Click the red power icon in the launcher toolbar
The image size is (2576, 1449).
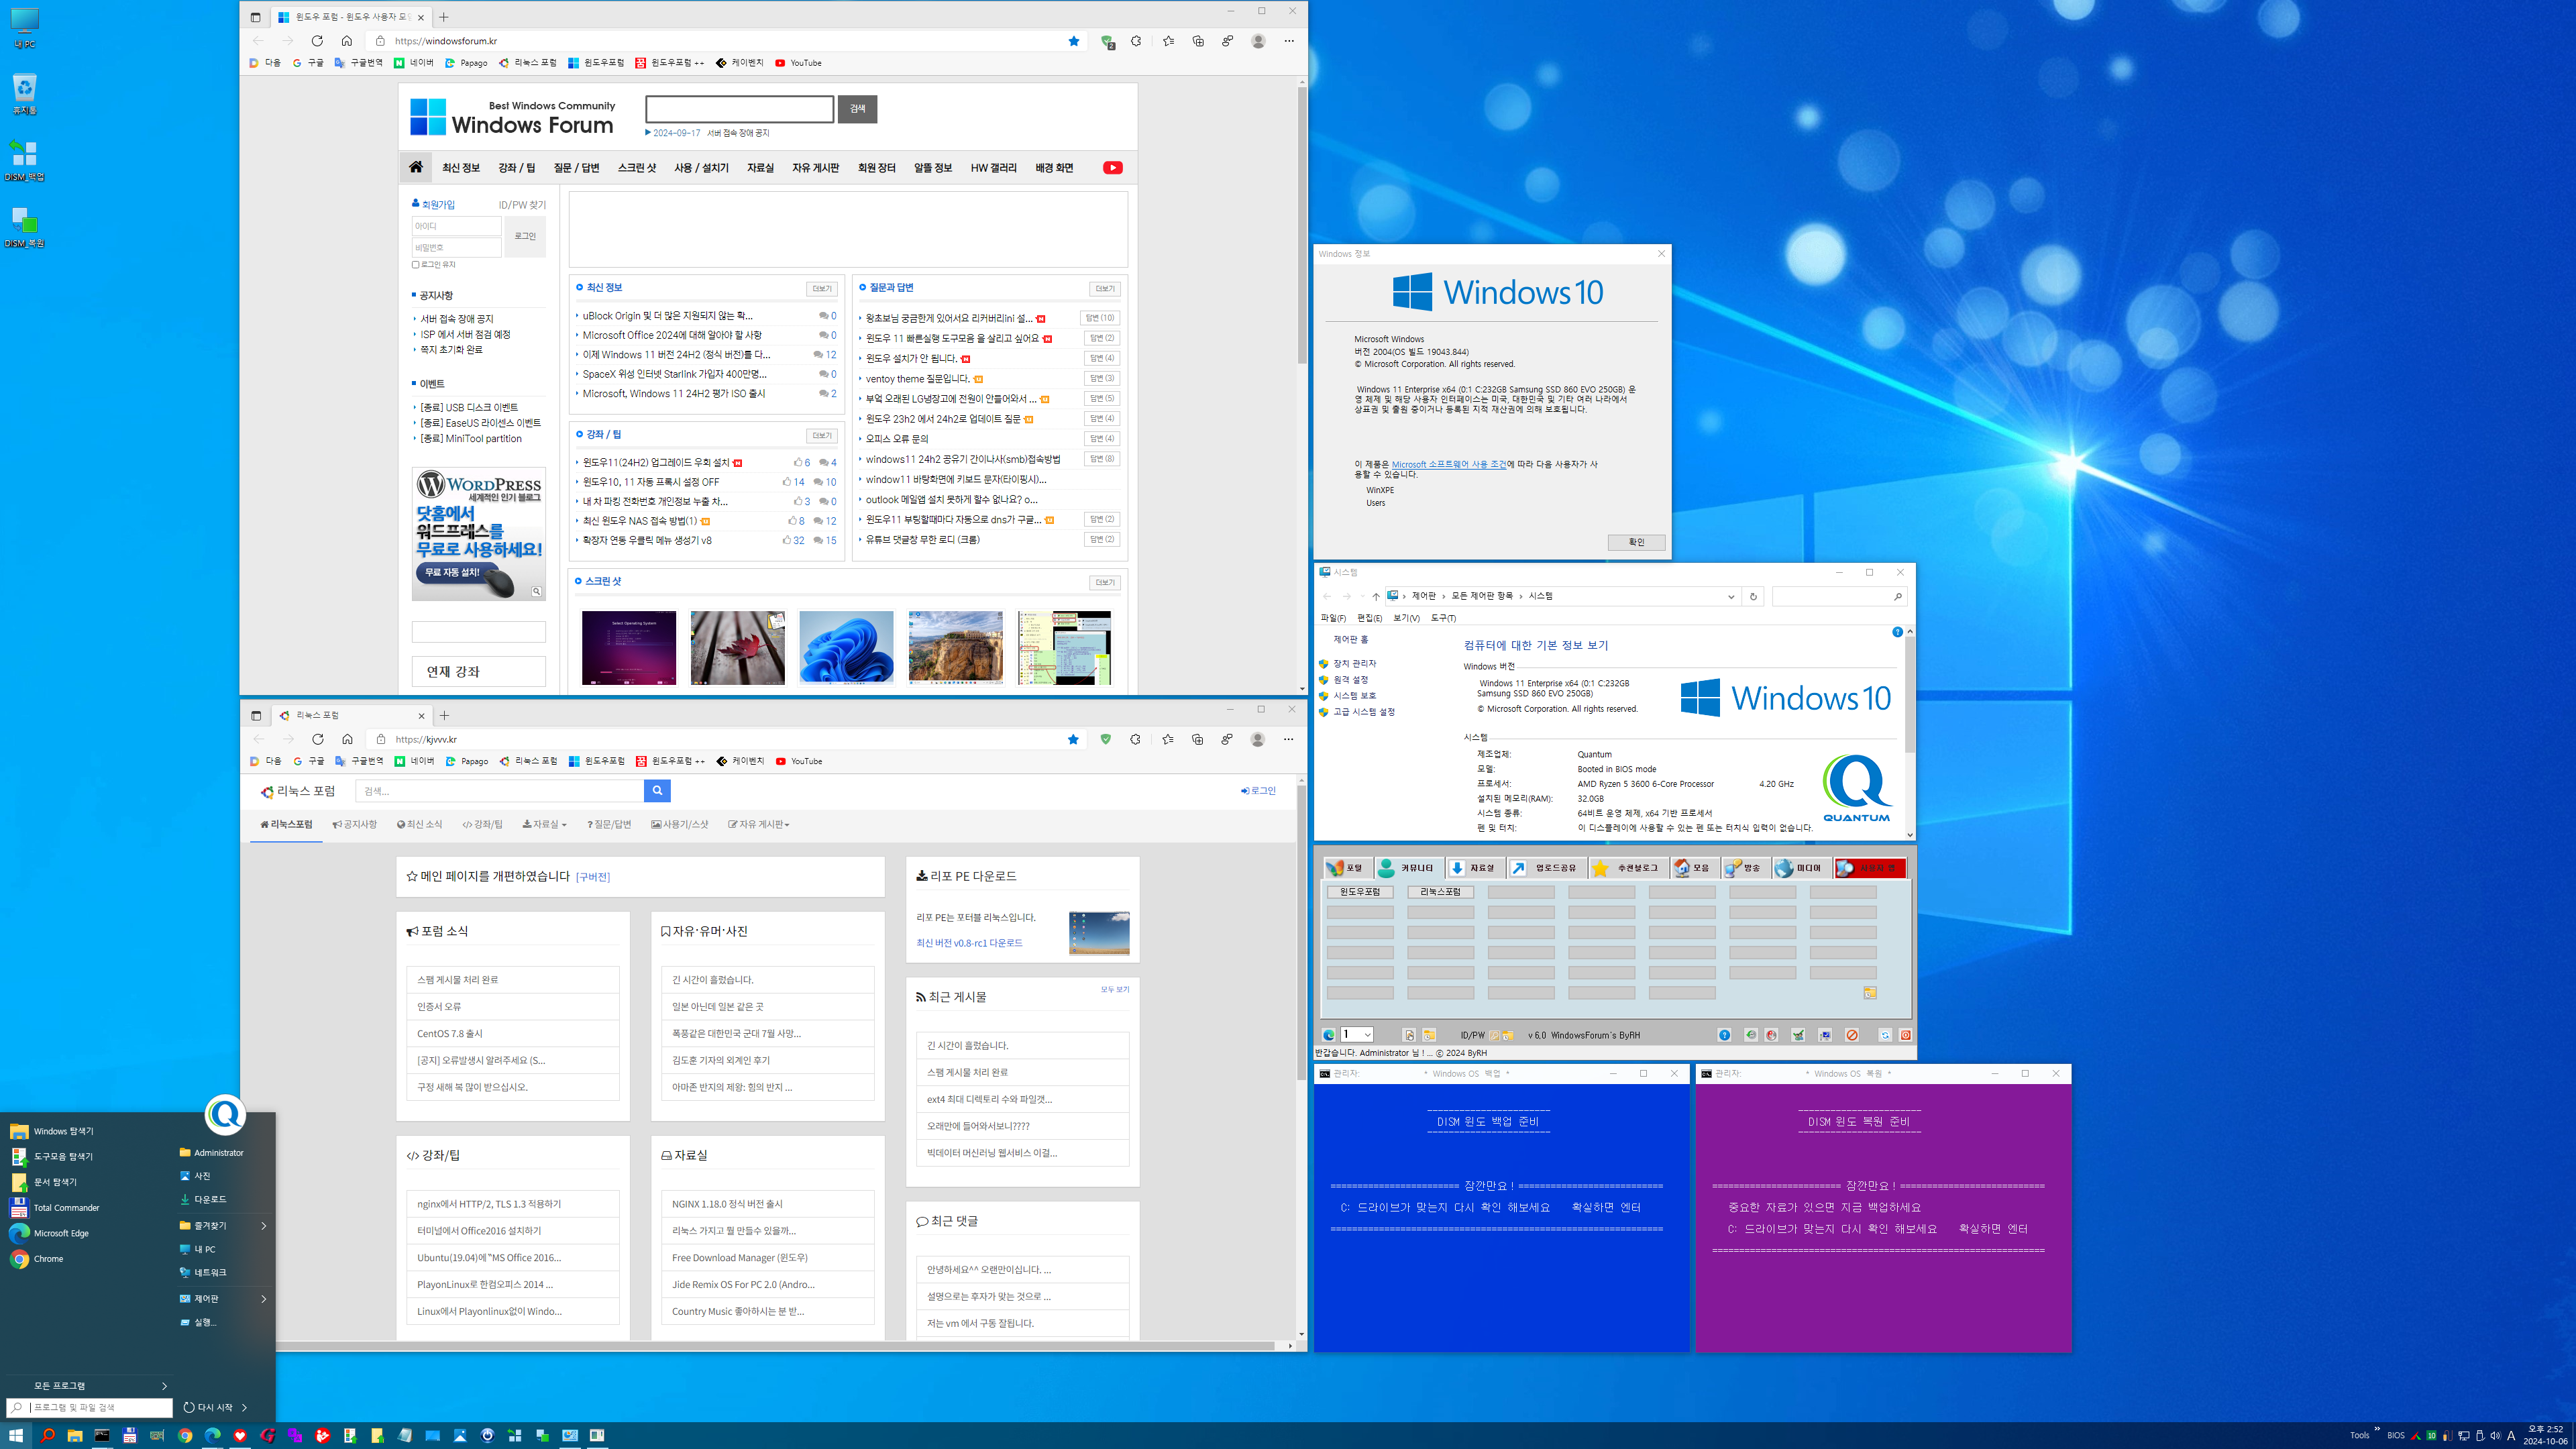coord(1906,1035)
